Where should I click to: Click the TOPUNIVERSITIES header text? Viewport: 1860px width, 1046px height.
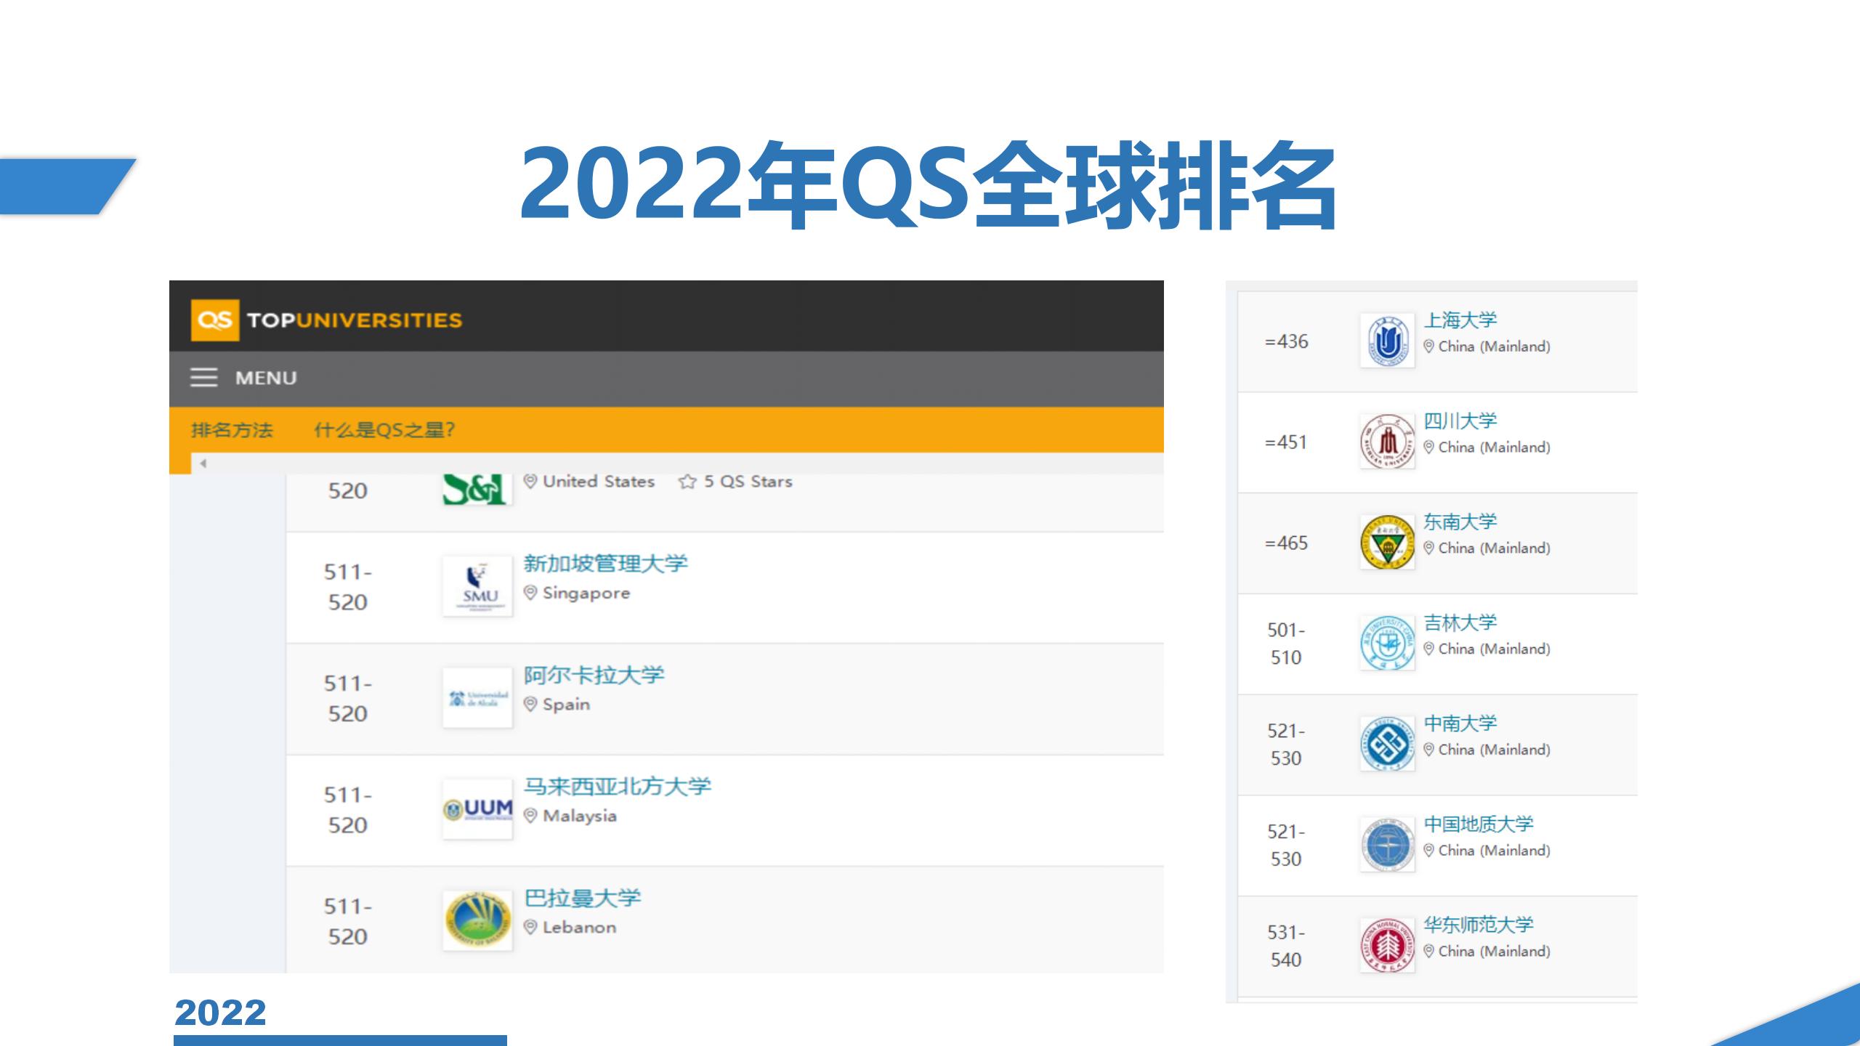point(355,320)
